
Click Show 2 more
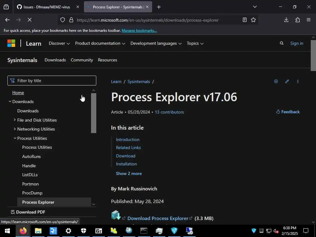tap(129, 173)
